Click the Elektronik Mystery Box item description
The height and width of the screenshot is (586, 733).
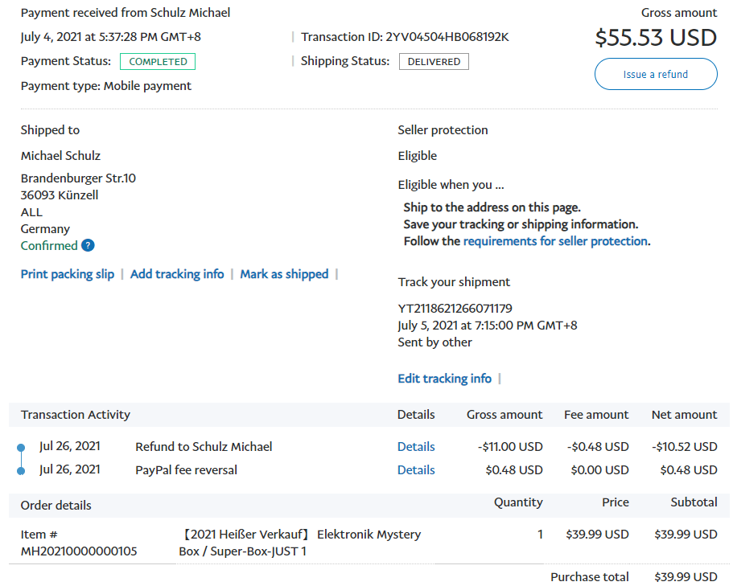pyautogui.click(x=299, y=543)
